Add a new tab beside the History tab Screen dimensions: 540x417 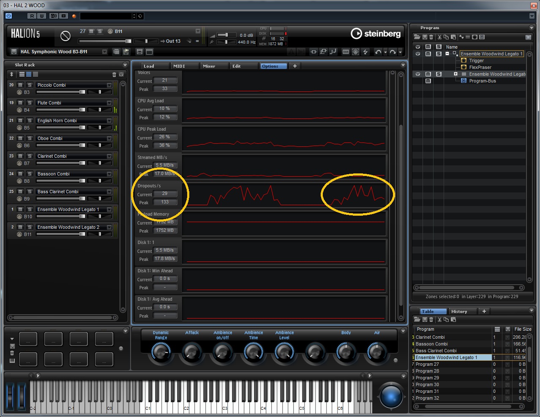[x=484, y=311]
